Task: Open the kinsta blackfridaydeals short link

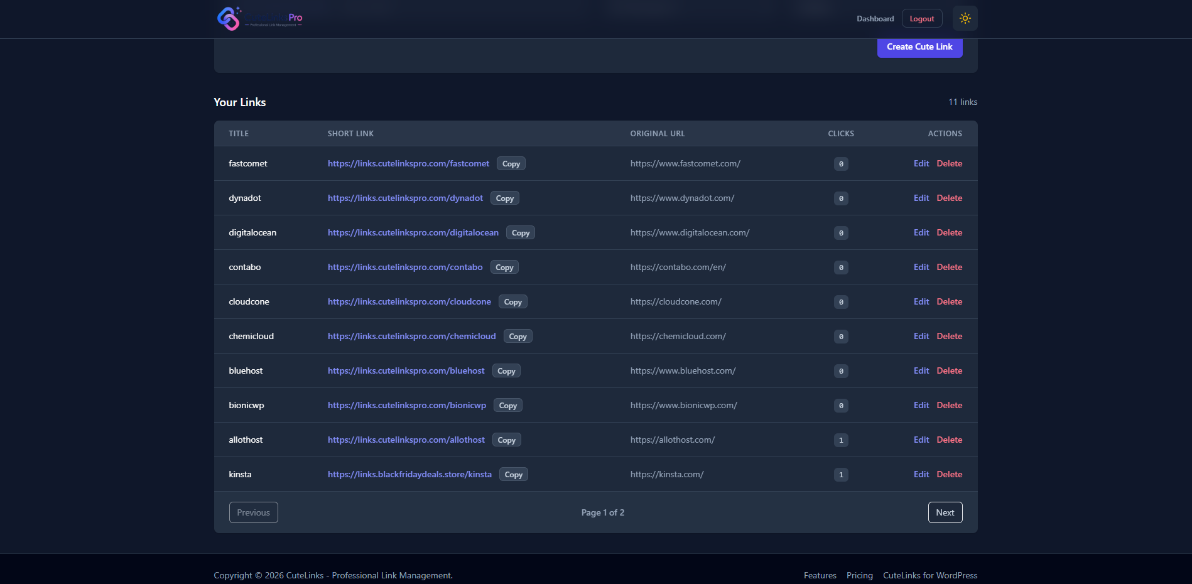Action: click(x=409, y=474)
